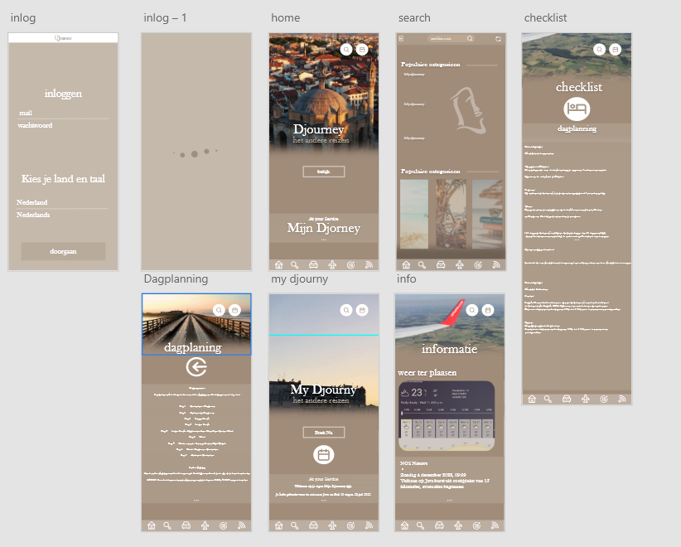Click the bekijk button on home artboard
Screen dimensions: 681x547
coord(324,172)
